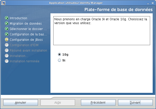
Task: Open the window menu icon in the title bar
Action: (x=3, y=3)
